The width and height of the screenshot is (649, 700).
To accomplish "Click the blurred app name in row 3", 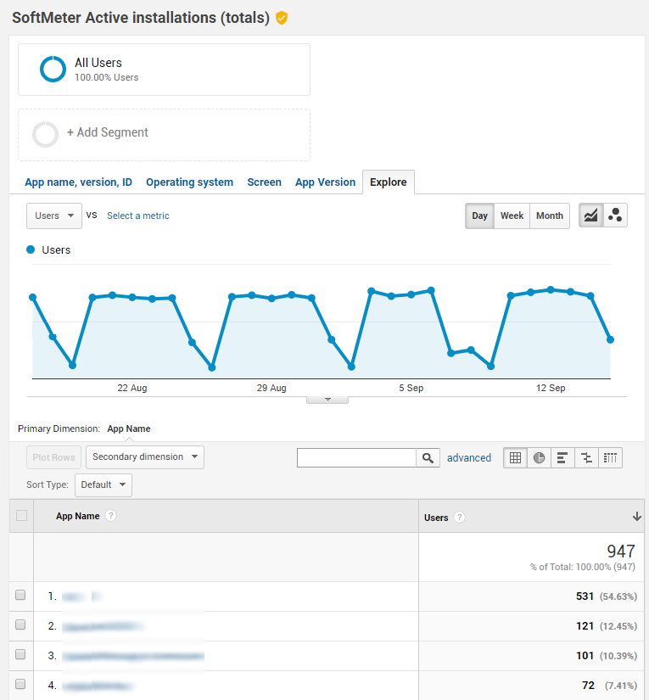I will [x=133, y=656].
